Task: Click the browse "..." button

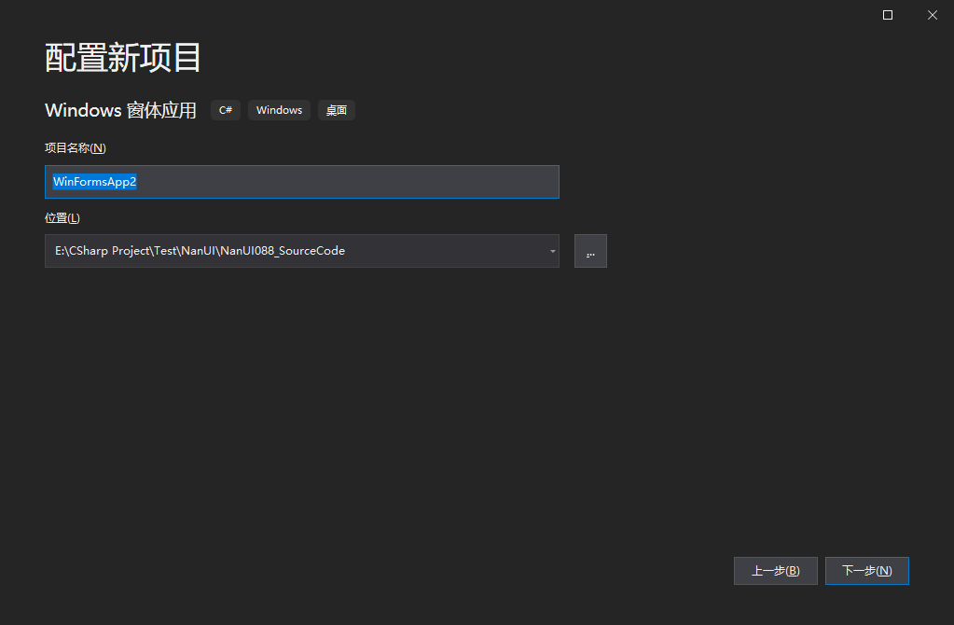Action: pos(590,250)
